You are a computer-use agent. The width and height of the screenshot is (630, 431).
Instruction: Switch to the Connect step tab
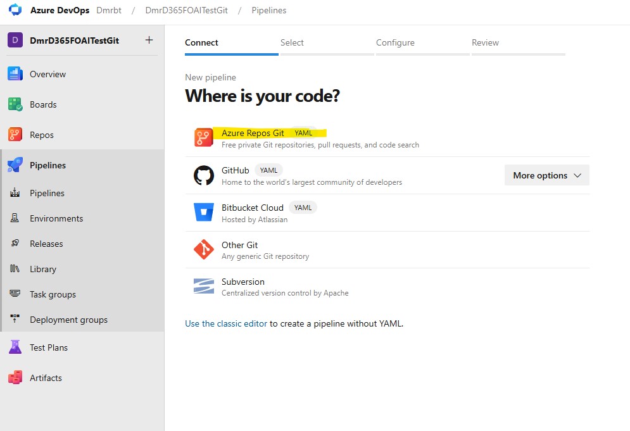[232, 45]
